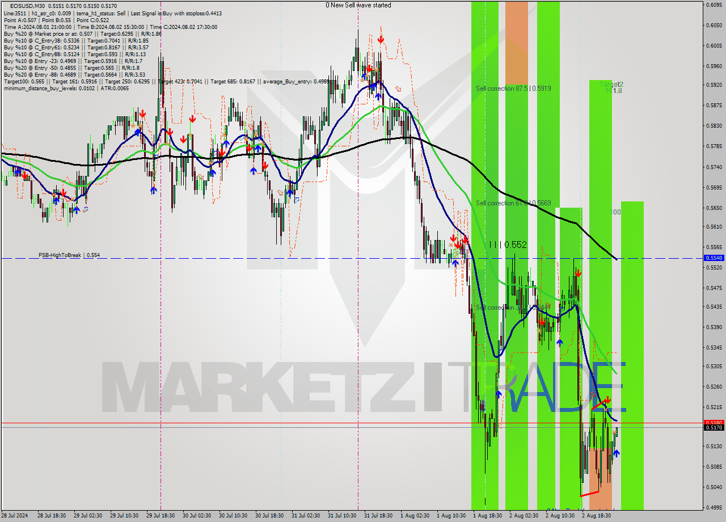Click the '31 Jul 18:30' time axis label
Image resolution: width=726 pixels, height=522 pixels.
(x=379, y=516)
